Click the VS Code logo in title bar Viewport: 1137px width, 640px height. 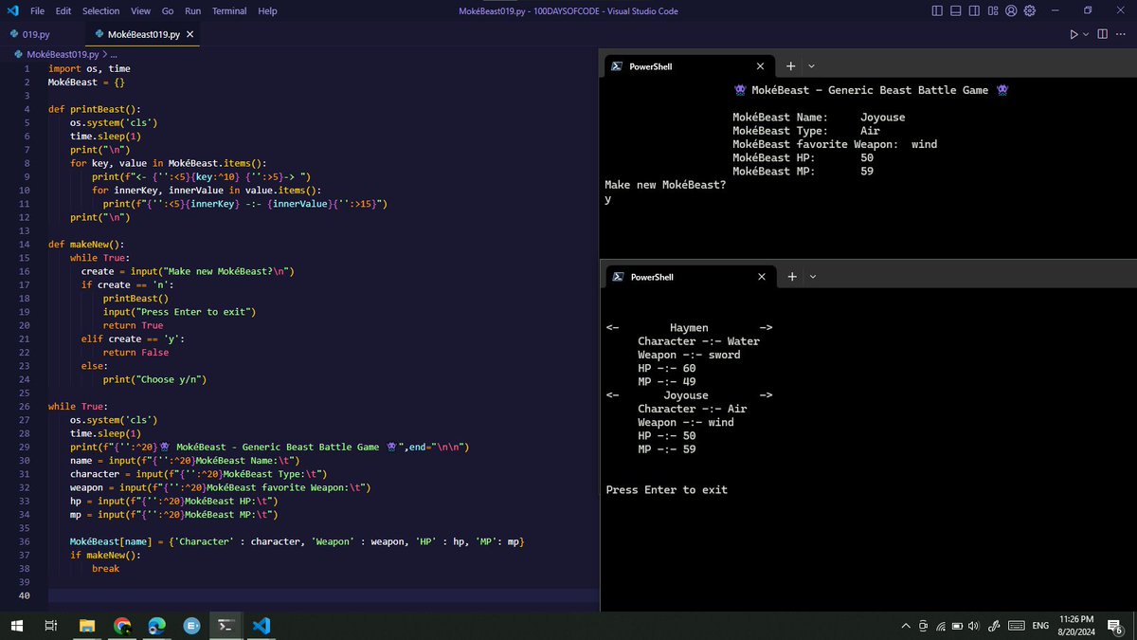coord(13,10)
